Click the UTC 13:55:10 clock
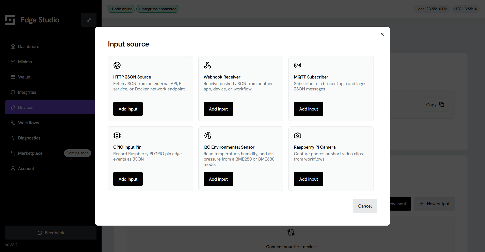 (x=466, y=9)
